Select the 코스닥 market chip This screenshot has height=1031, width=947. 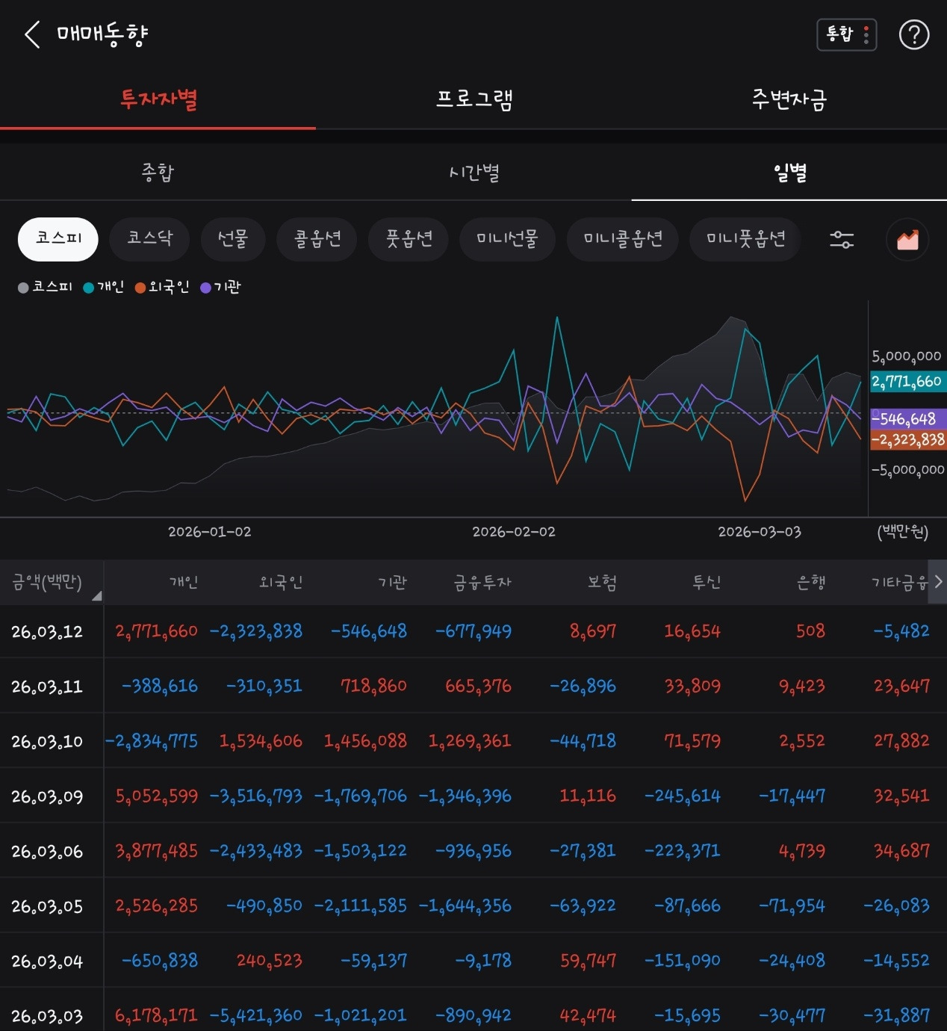point(149,239)
